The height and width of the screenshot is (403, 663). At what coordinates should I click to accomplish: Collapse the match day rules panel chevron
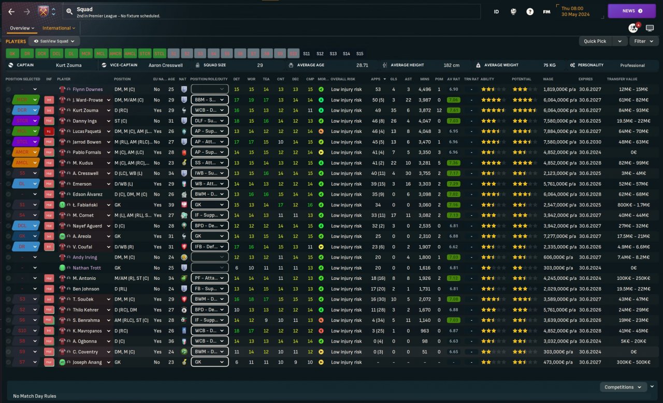(652, 386)
